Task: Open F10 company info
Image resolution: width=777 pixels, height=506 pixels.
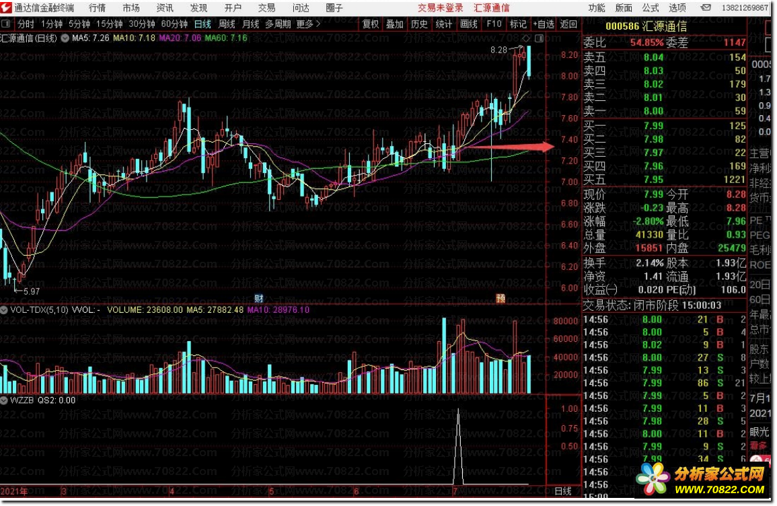Action: pyautogui.click(x=494, y=24)
